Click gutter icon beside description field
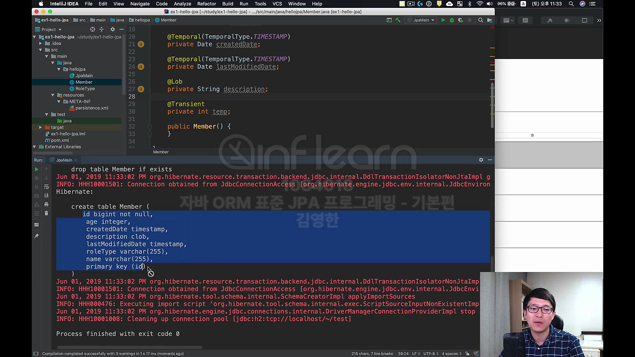 click(x=141, y=89)
